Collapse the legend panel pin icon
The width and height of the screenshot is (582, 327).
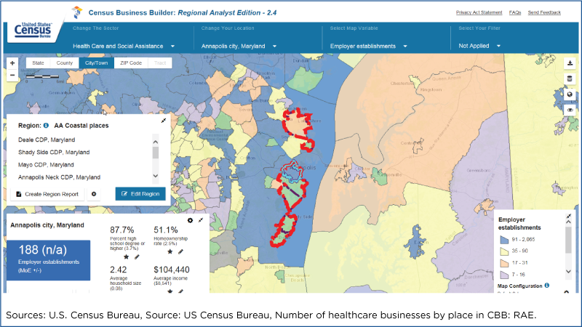coord(569,216)
